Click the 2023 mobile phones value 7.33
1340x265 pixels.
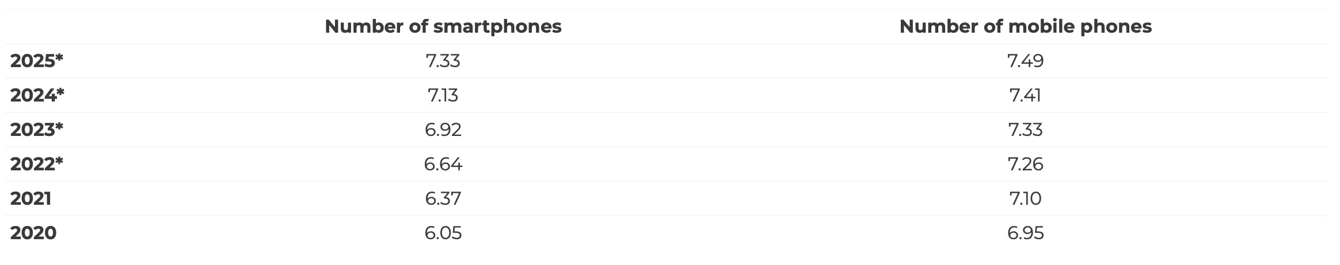tap(1025, 130)
